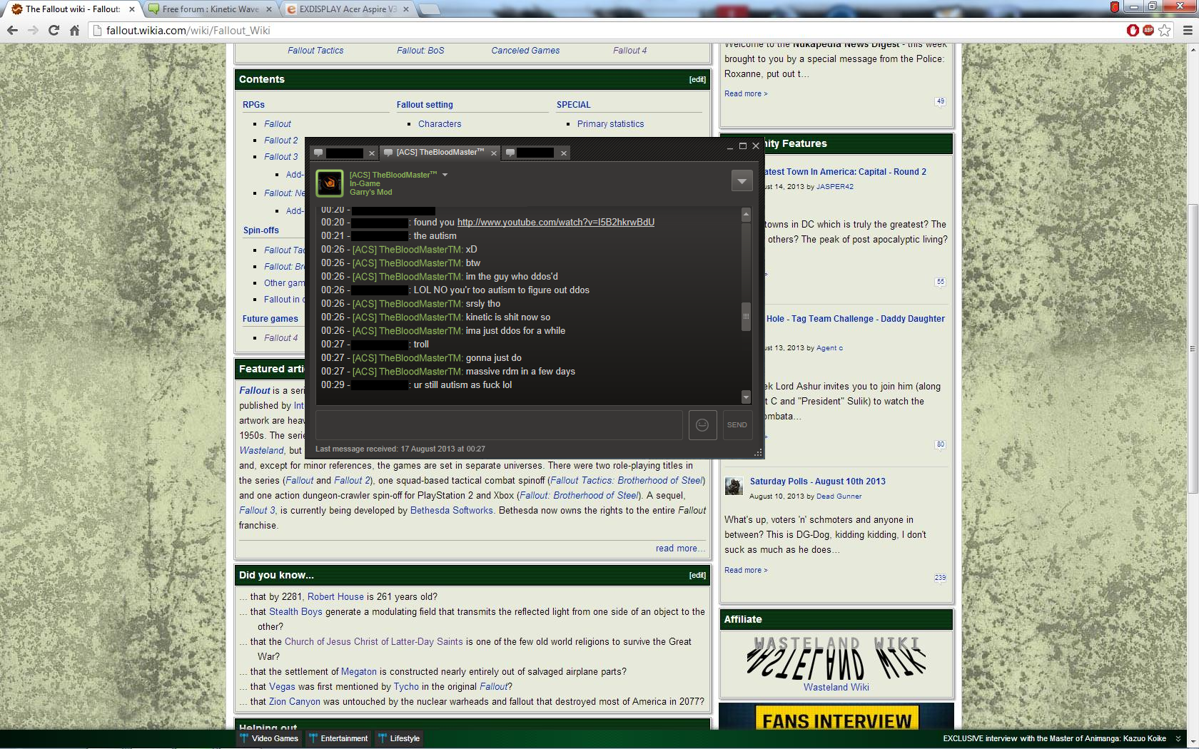Select The Fallout wiki browser tab
1199x749 pixels.
click(72, 9)
